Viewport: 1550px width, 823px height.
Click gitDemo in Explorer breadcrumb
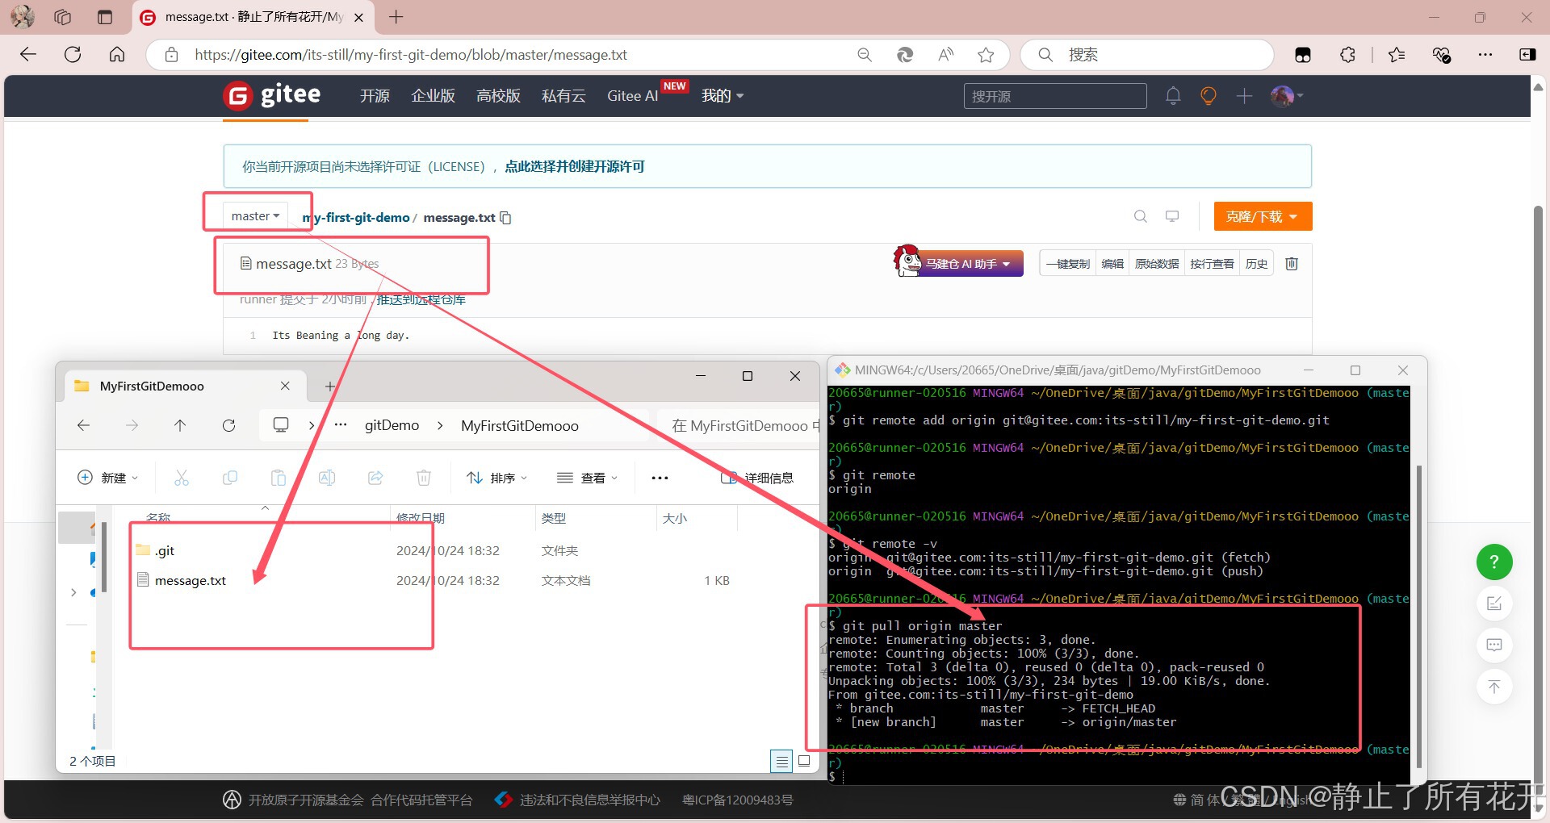(392, 425)
